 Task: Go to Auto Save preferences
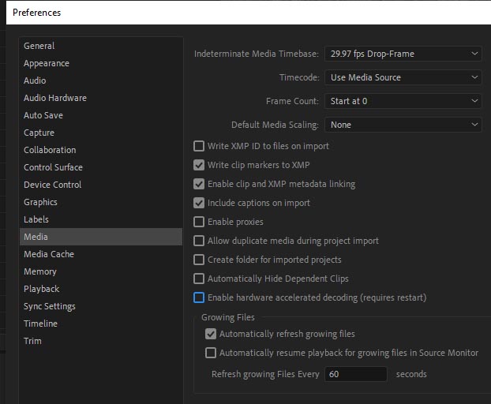click(x=43, y=115)
